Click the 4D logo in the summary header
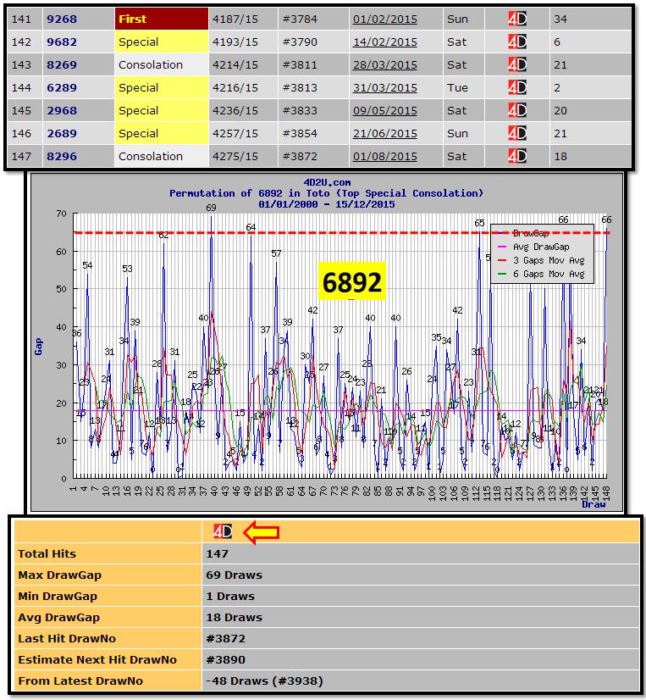The image size is (646, 700). coord(223,531)
